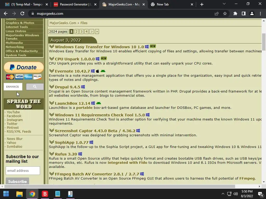The image size is (266, 199).
Task: Open the tab search dropdown arrow
Action: coord(224,4)
